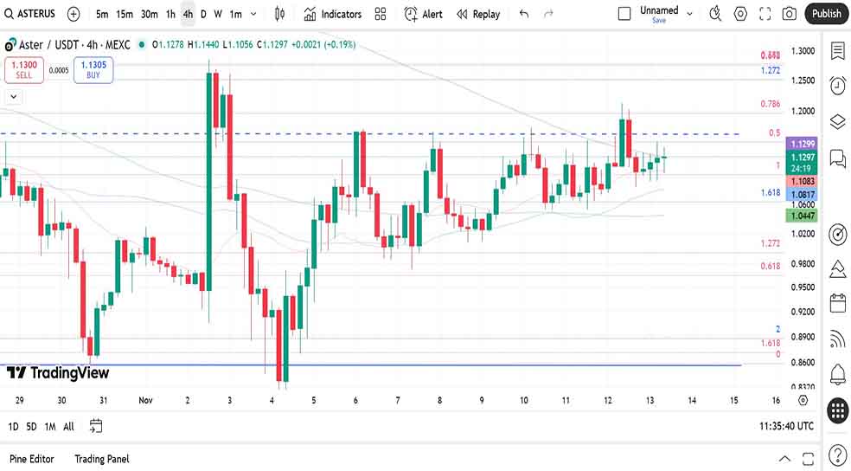Open the Watchlist panel icon
This screenshot has width=851, height=471.
click(837, 50)
